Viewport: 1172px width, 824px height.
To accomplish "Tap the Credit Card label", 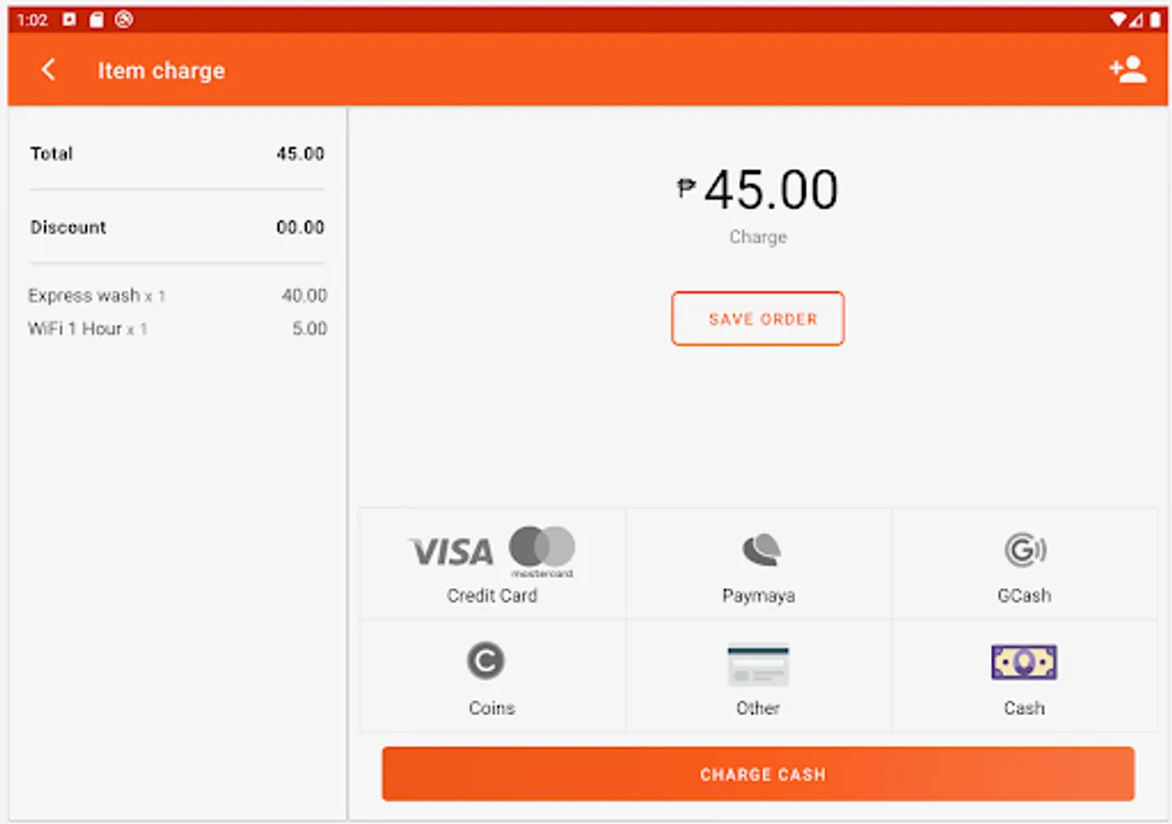I will pos(492,596).
